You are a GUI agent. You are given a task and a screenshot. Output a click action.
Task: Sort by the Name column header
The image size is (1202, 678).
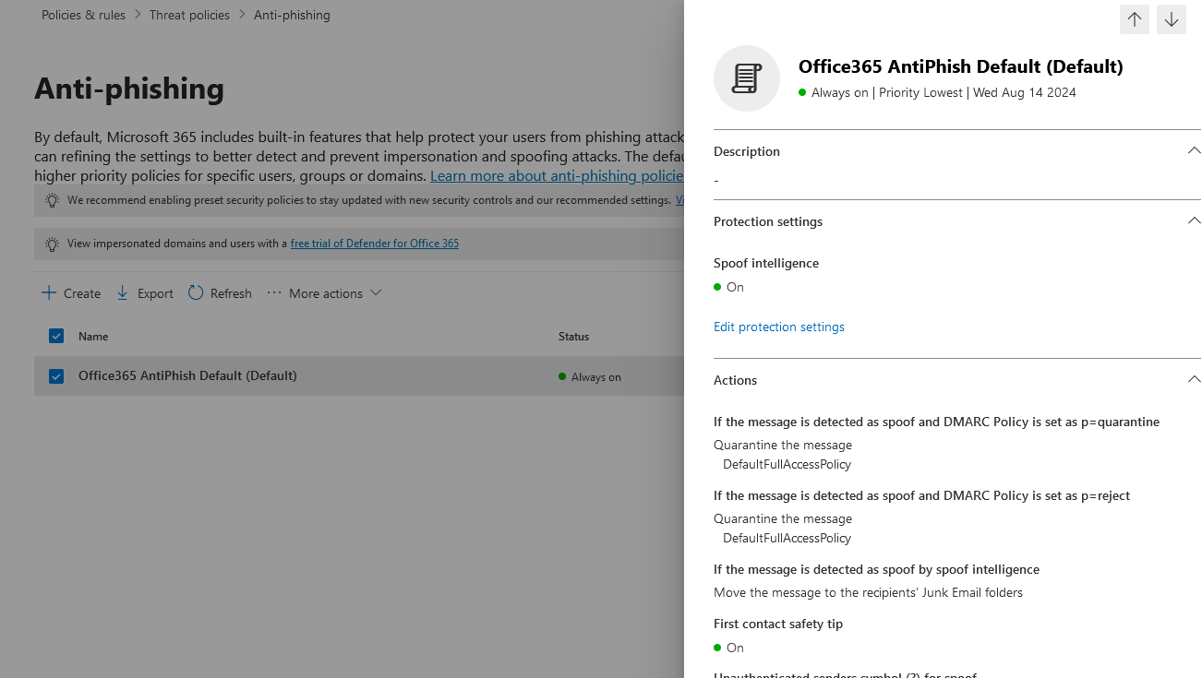pyautogui.click(x=93, y=337)
